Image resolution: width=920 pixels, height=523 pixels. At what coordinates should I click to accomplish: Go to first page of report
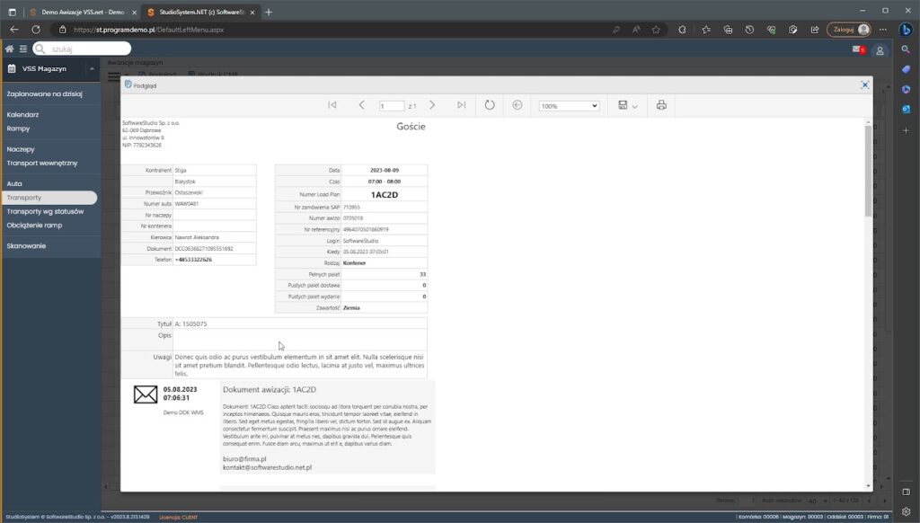pyautogui.click(x=332, y=105)
